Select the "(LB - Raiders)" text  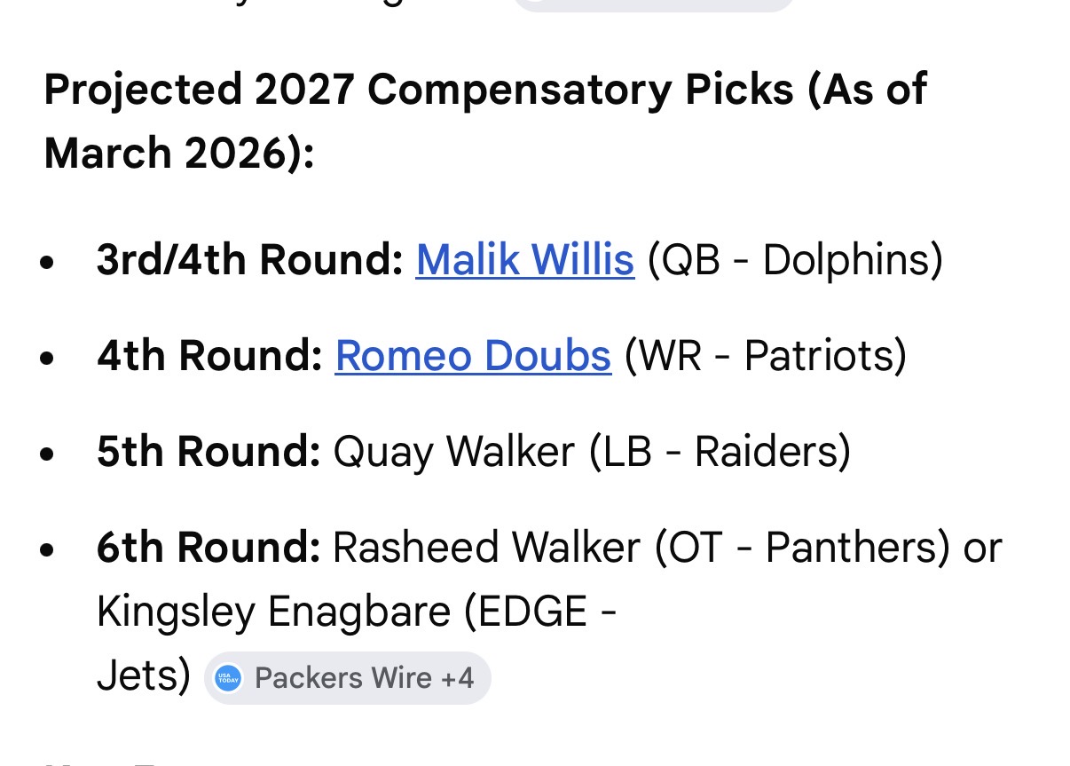pyautogui.click(x=720, y=452)
